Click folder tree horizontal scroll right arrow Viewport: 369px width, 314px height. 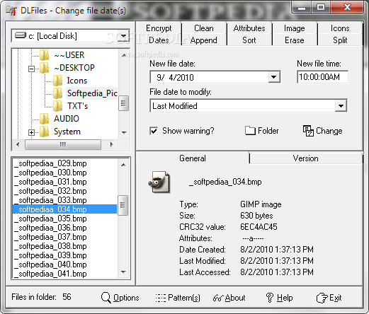click(x=112, y=144)
